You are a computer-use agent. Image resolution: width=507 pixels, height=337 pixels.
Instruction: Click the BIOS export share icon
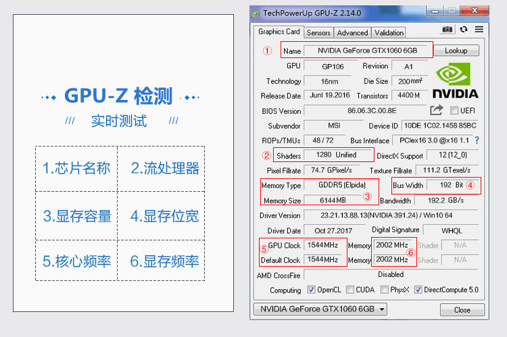pyautogui.click(x=436, y=110)
